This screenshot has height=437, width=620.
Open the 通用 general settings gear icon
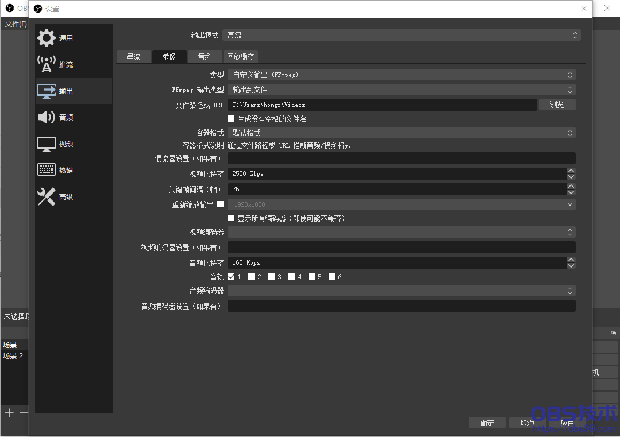[x=47, y=38]
